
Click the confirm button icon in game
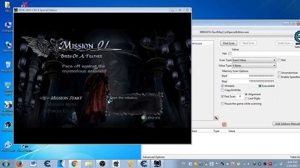143,118
